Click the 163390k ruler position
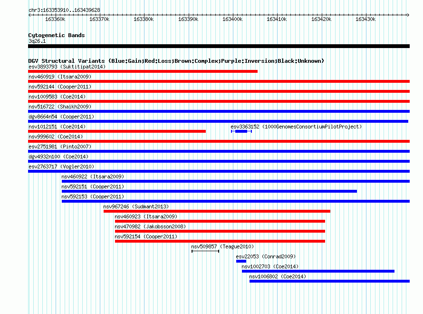The width and height of the screenshot is (423, 314). click(x=188, y=19)
